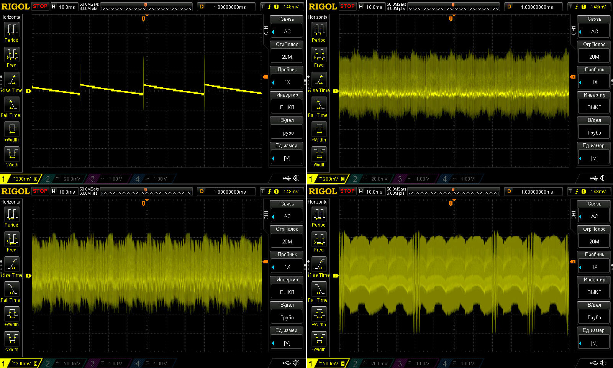The width and height of the screenshot is (613, 368).
Task: Choose Rise Time icon in bottom-left panel
Action: coord(12,264)
